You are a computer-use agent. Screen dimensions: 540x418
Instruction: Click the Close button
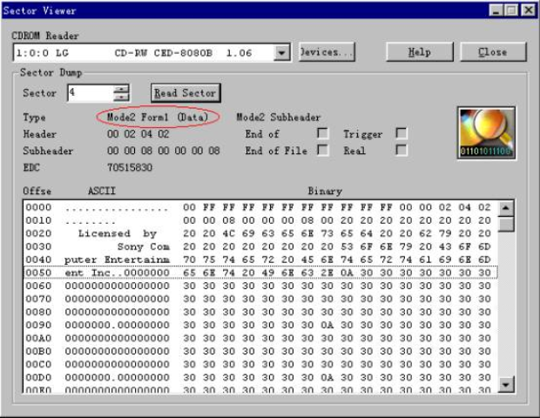coord(493,52)
